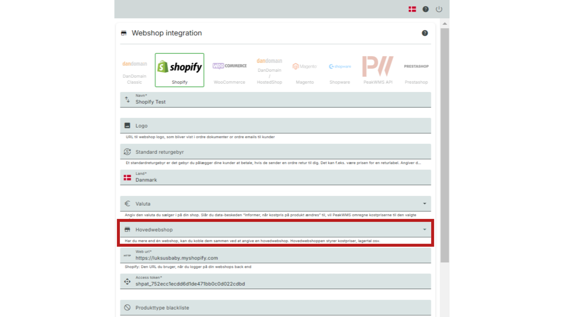
Task: Click the blocked icon in Produkttype blackliste
Action: point(127,308)
